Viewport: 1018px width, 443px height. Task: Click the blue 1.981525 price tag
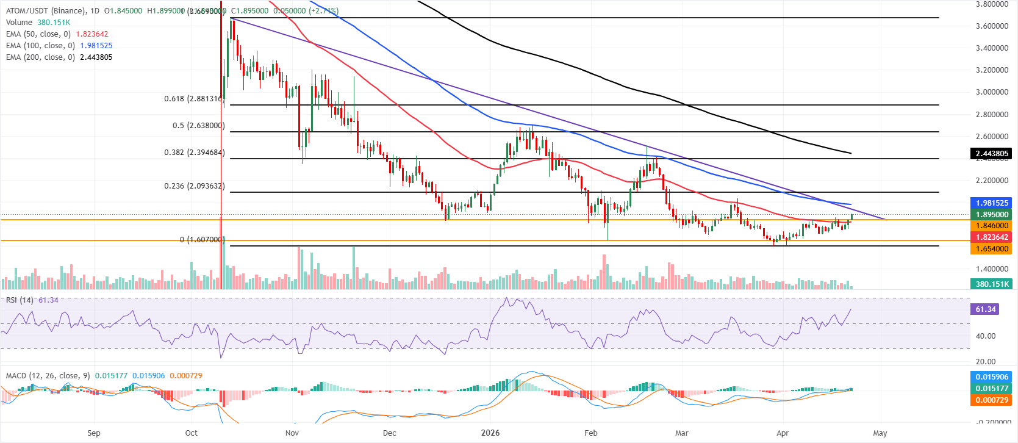(x=992, y=203)
